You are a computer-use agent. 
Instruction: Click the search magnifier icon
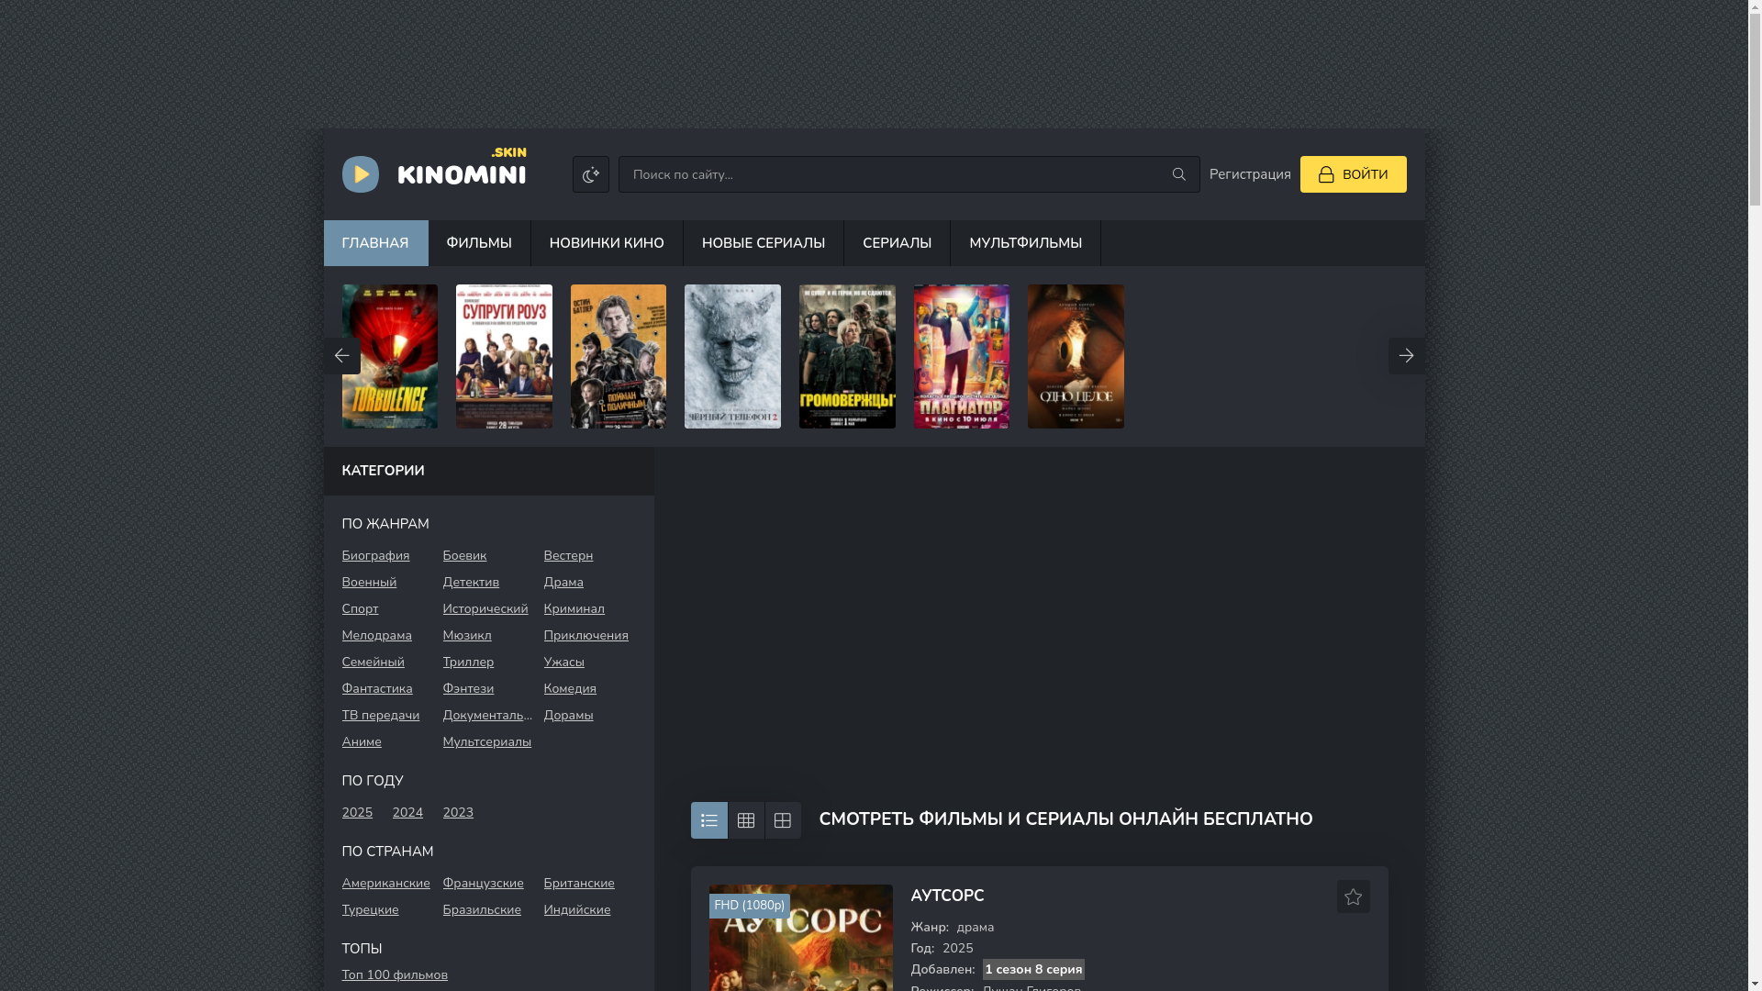point(1178,174)
